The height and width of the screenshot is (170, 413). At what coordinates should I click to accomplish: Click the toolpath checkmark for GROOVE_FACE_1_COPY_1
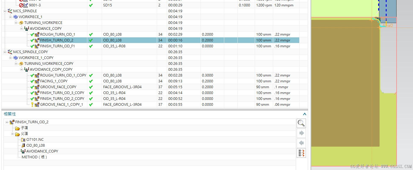pyautogui.click(x=91, y=104)
